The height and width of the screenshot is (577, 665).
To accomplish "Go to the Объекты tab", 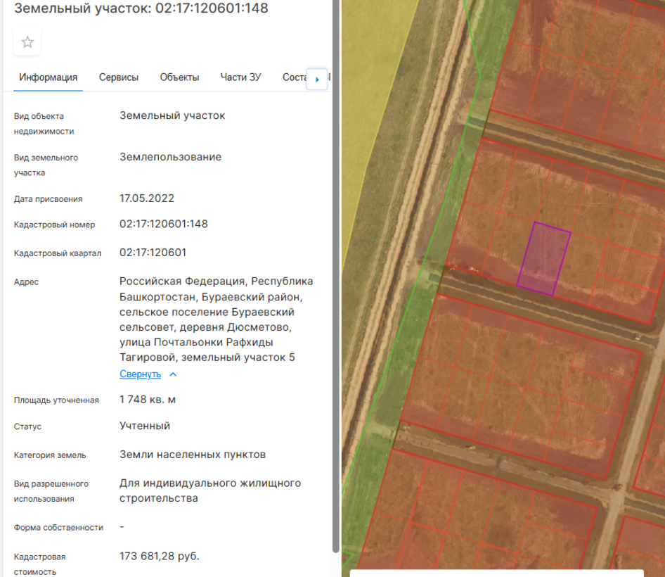I will click(x=179, y=77).
